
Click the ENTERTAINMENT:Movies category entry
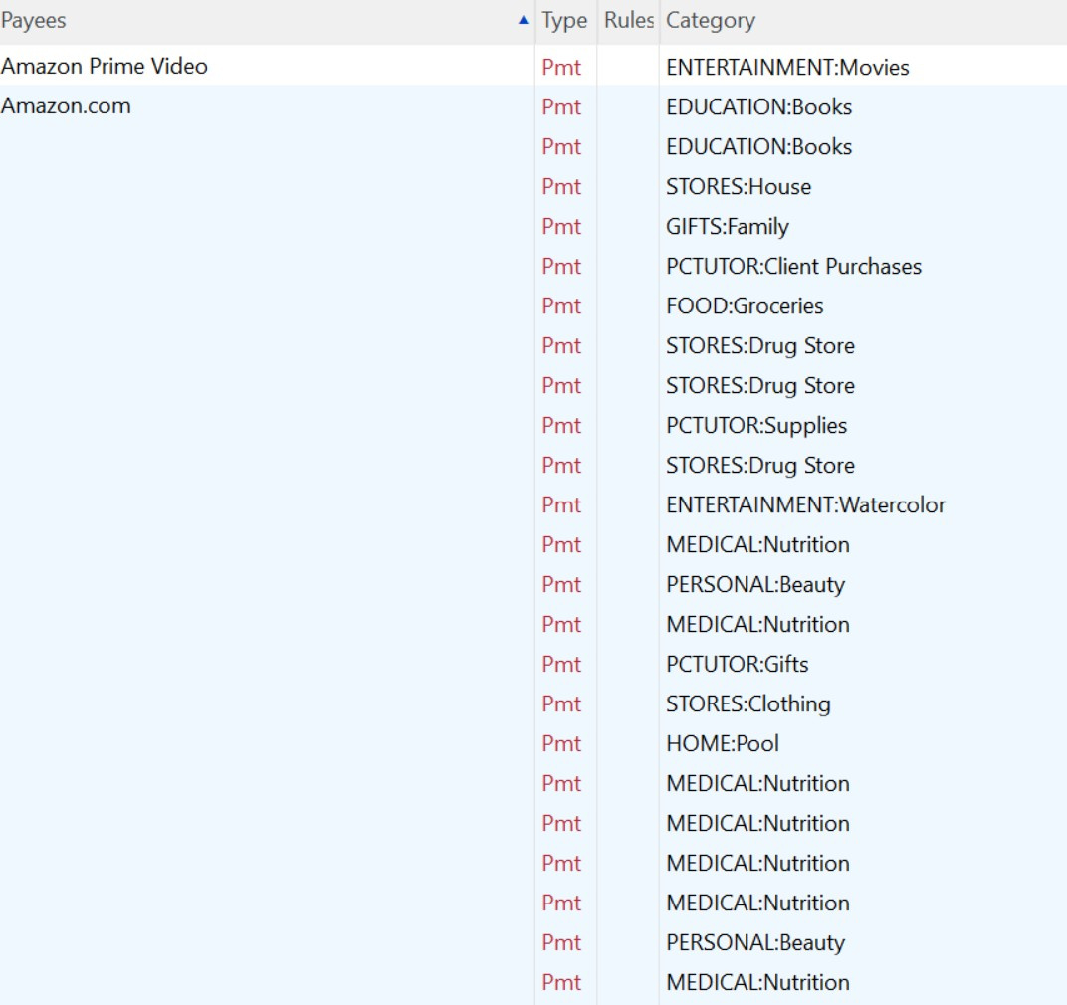pos(786,67)
